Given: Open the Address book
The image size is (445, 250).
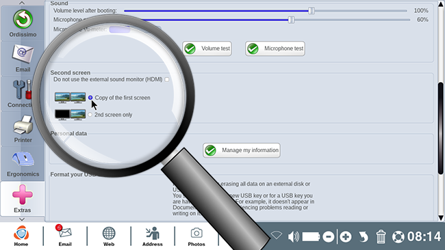Looking at the screenshot, I should pyautogui.click(x=153, y=236).
